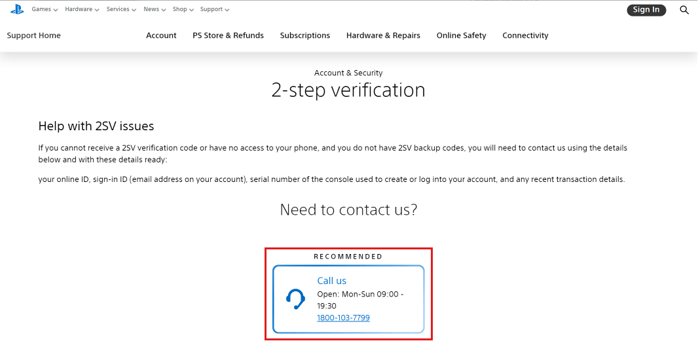The height and width of the screenshot is (343, 698).
Task: Click the Open: Mon-Sun 09:00 - 19:30 text
Action: click(x=361, y=300)
